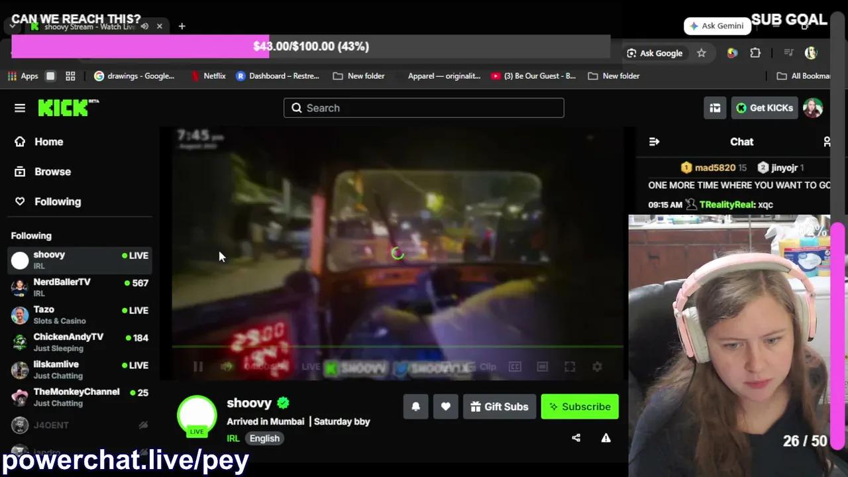This screenshot has height=477, width=848.
Task: Click the Kick search field
Action: (424, 108)
